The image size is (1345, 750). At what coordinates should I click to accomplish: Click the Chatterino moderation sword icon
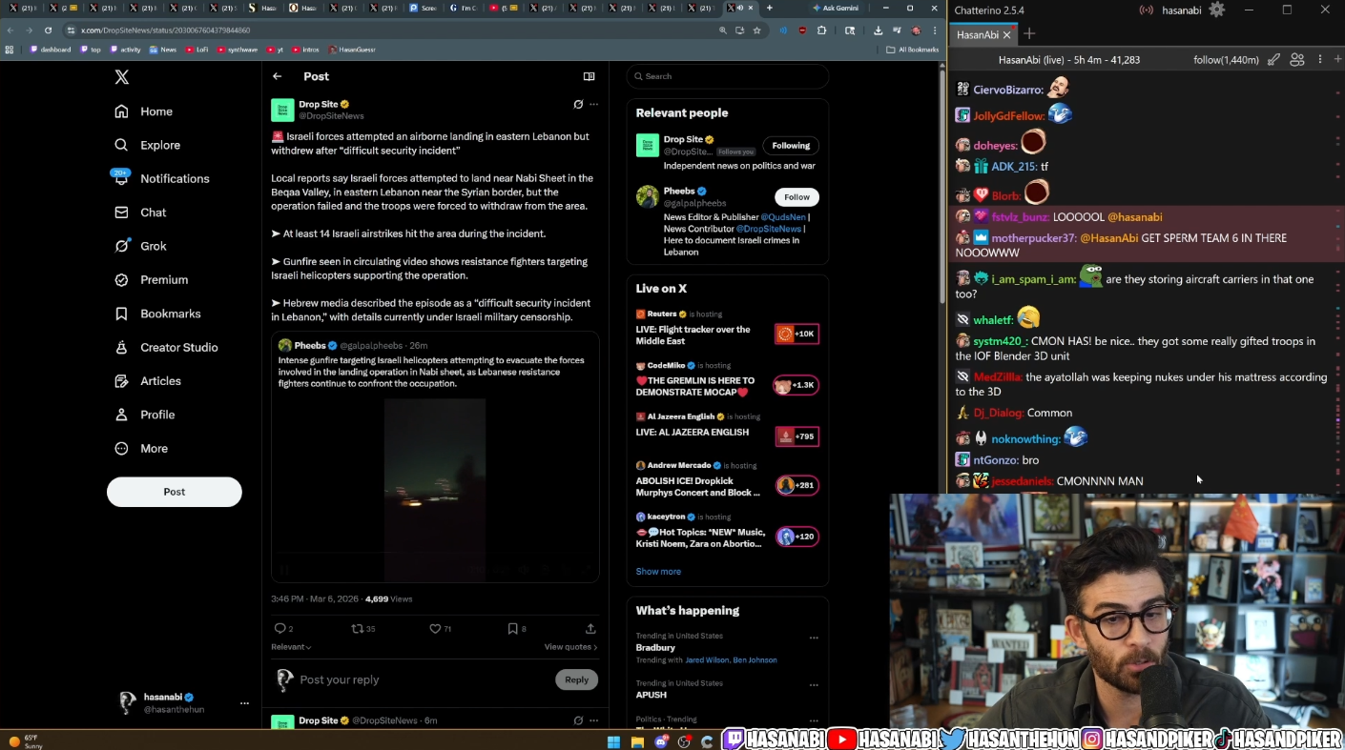tap(1273, 59)
